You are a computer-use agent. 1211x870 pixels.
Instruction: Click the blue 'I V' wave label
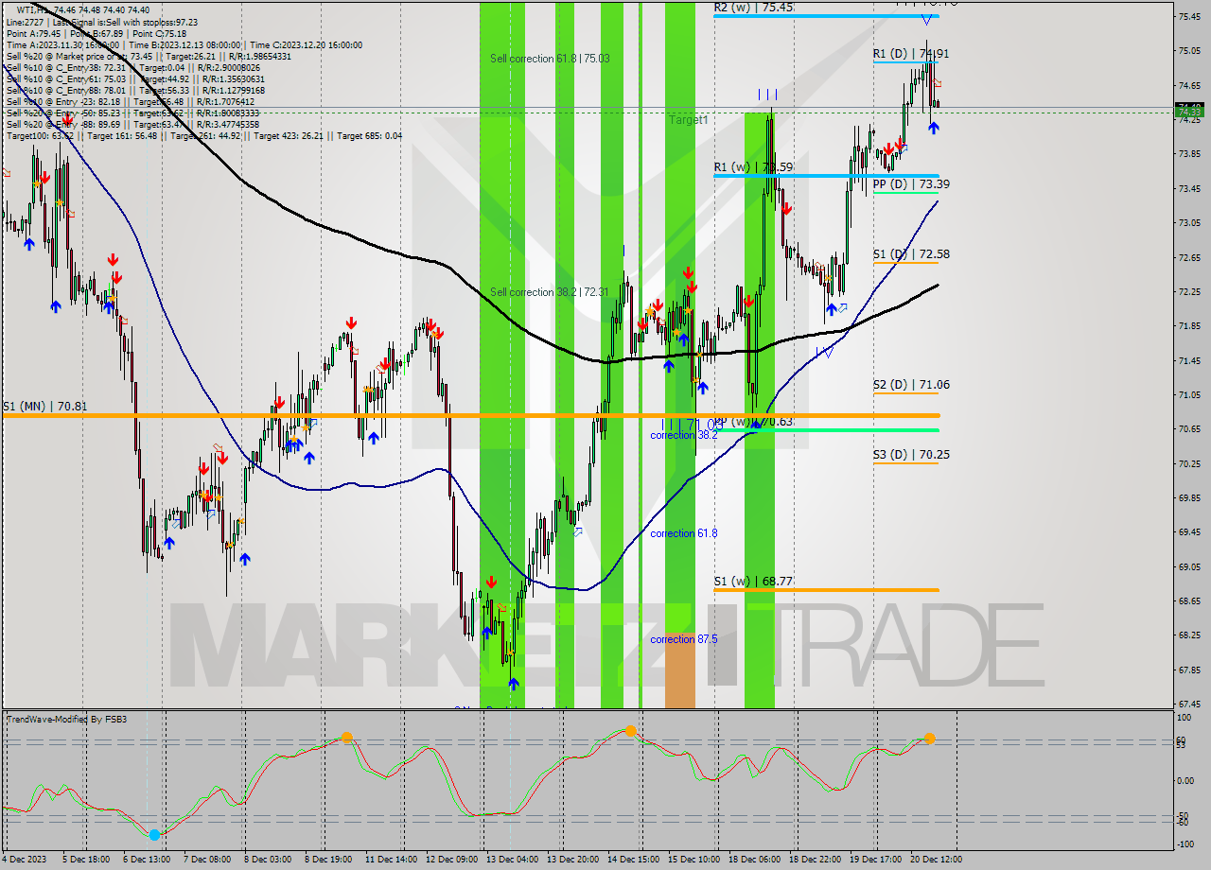(825, 352)
